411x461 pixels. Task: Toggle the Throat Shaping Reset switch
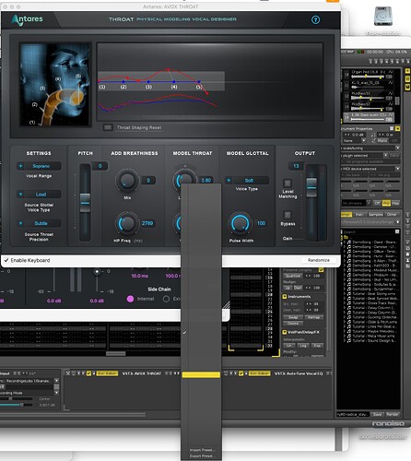pos(108,127)
